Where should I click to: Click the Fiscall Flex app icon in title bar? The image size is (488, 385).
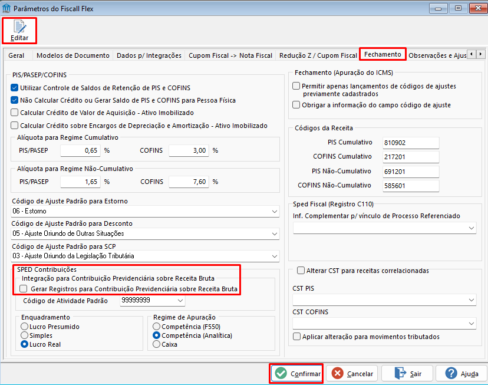pos(6,8)
